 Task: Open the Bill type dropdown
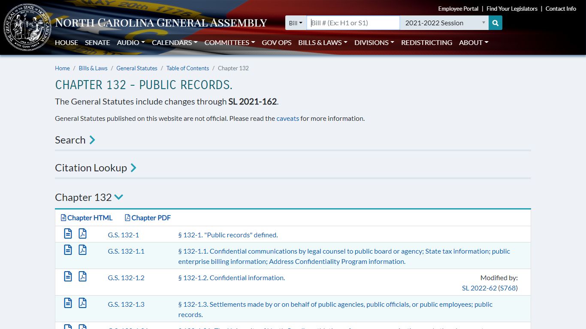(296, 23)
